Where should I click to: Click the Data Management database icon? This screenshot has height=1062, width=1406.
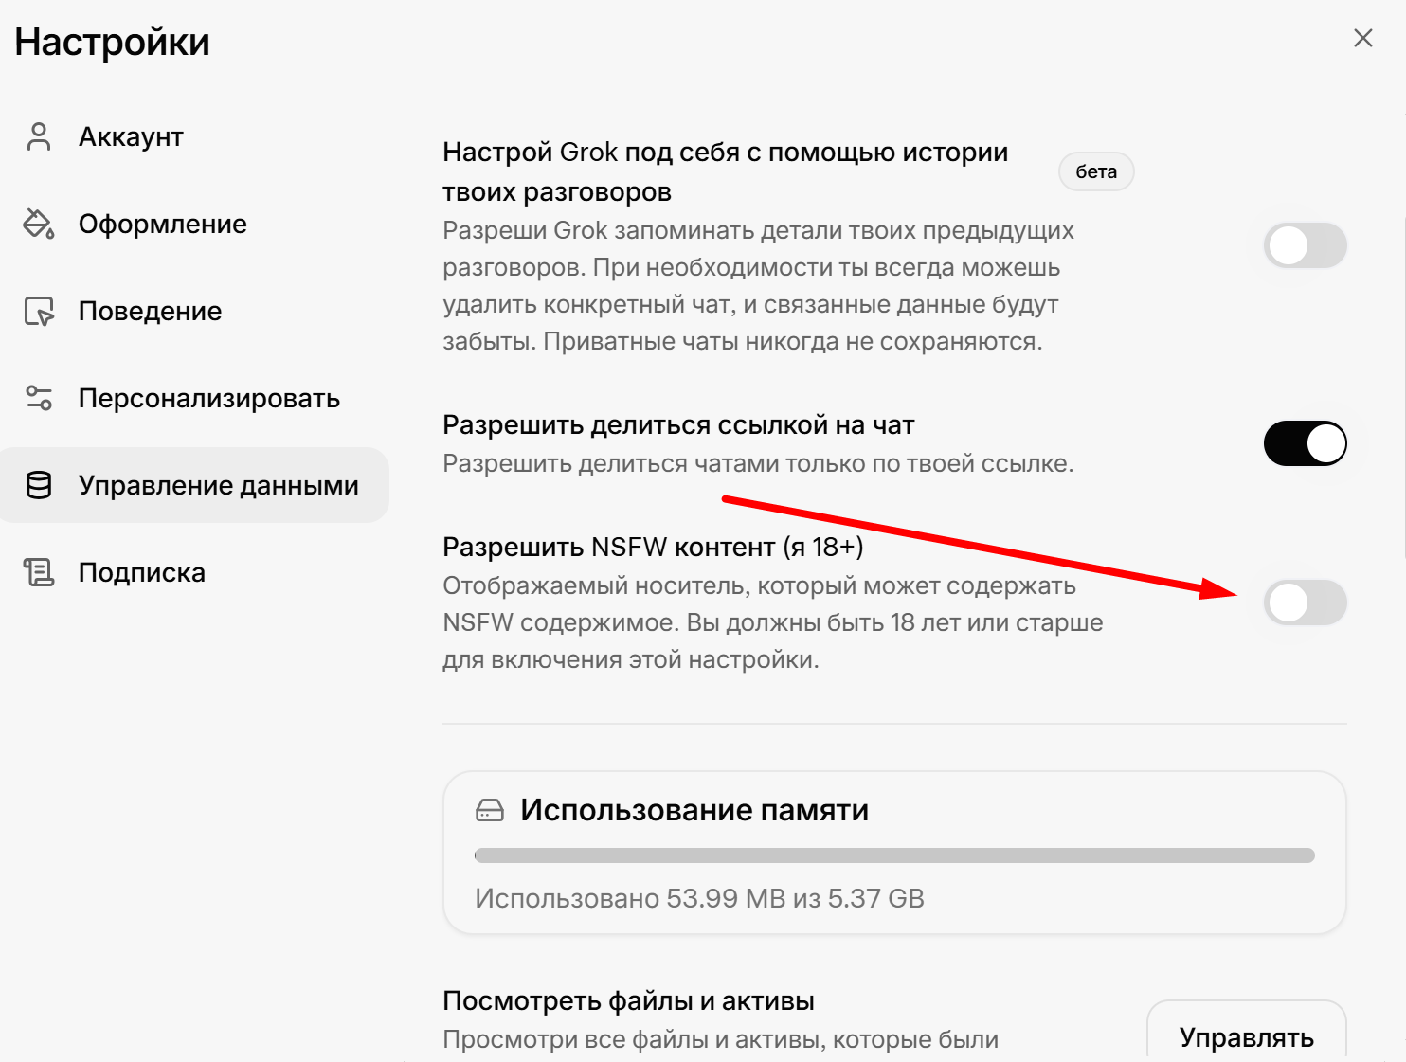point(39,485)
